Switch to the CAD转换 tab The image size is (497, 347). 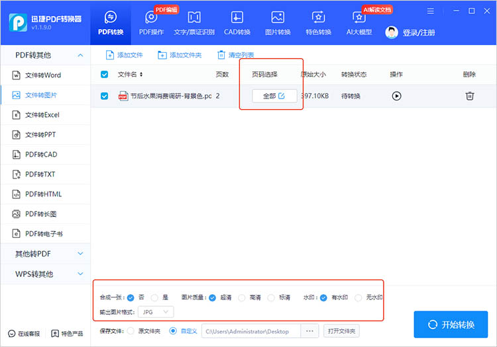click(x=237, y=23)
